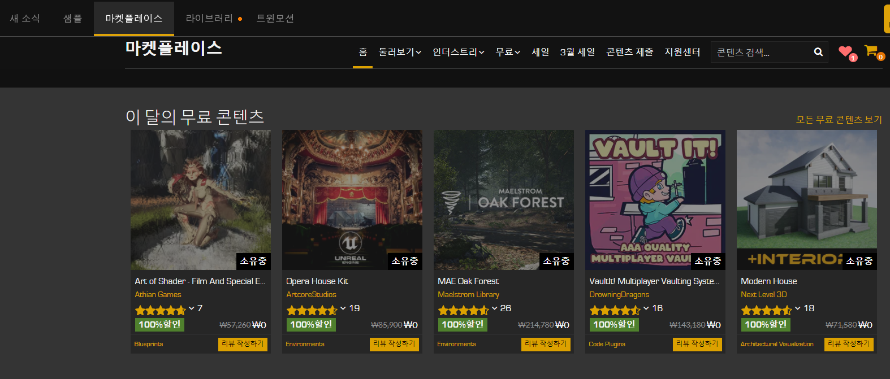890x379 pixels.
Task: Click the 마켓플레이스 page heading
Action: [x=174, y=48]
